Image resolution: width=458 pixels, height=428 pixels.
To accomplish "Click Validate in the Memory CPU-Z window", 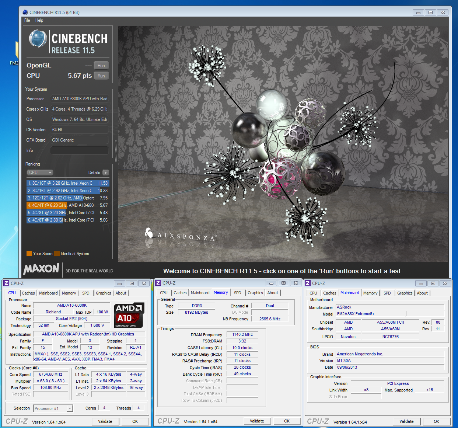I will 257,421.
